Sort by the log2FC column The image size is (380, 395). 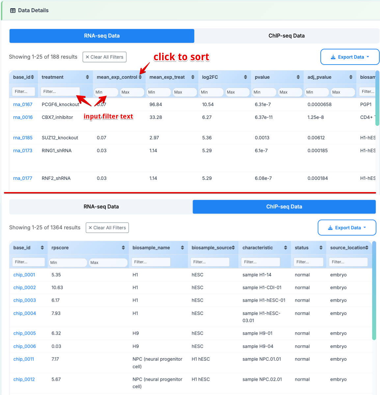point(245,77)
